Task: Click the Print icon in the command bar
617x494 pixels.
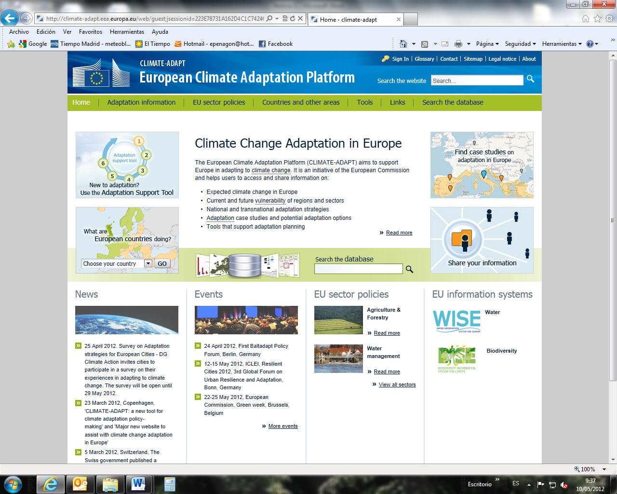Action: click(x=457, y=43)
